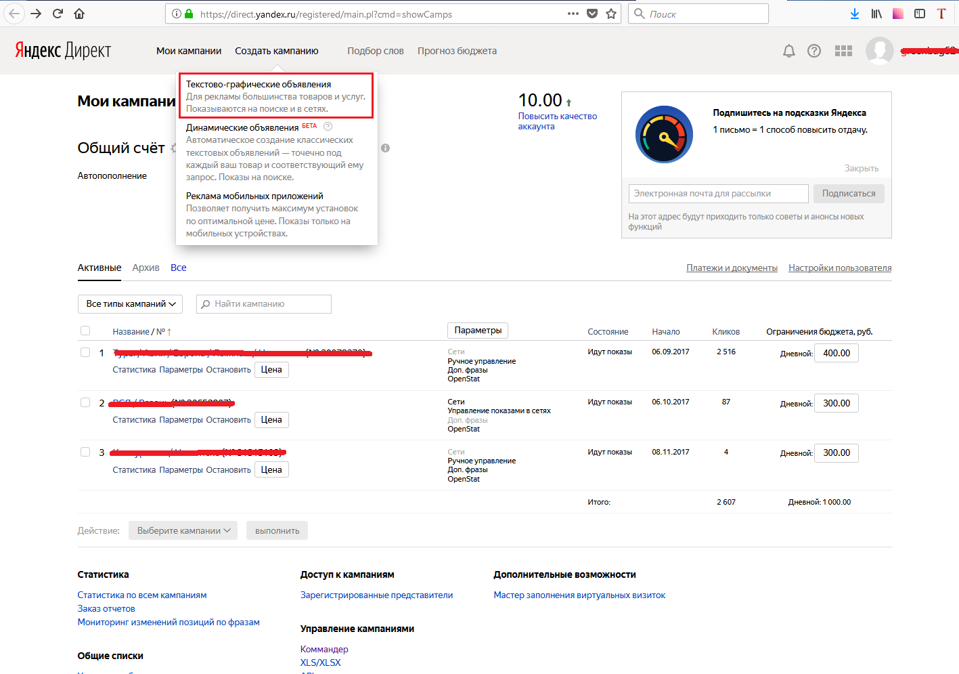Open the notifications bell icon
The height and width of the screenshot is (674, 959).
coord(789,51)
